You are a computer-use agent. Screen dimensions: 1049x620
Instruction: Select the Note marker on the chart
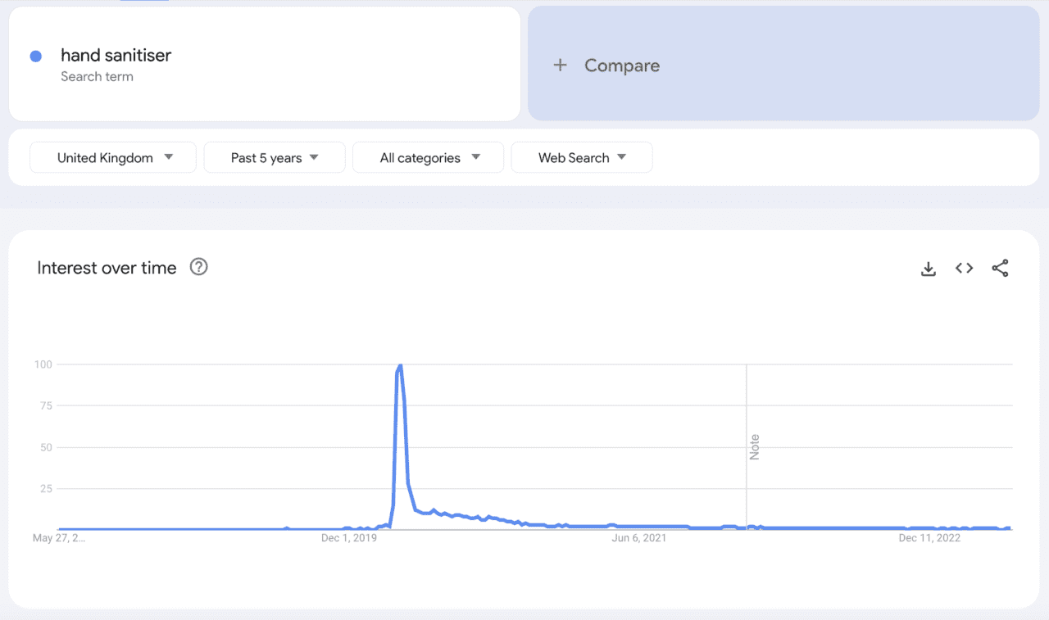[x=754, y=447]
